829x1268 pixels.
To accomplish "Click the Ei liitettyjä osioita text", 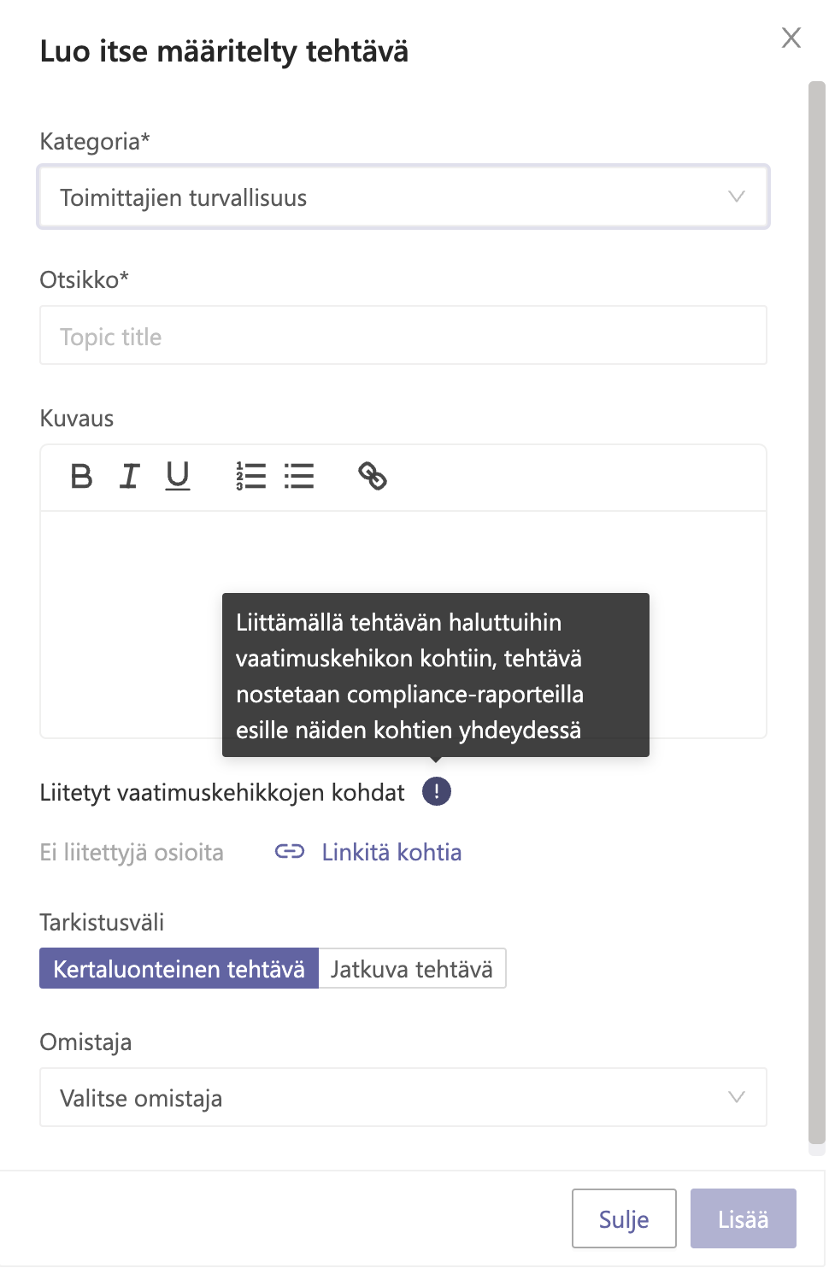I will pos(132,852).
